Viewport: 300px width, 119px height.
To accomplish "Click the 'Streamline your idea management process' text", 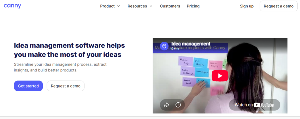I will tap(60, 64).
